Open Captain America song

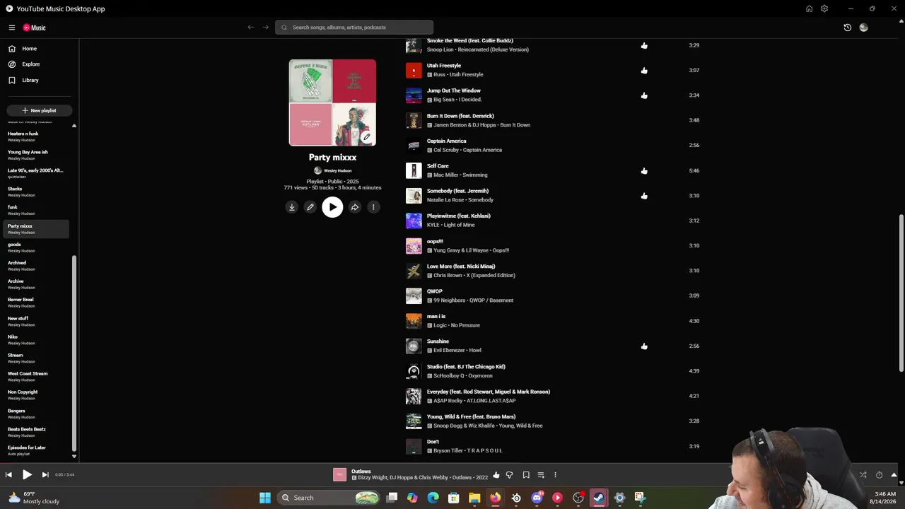[446, 141]
